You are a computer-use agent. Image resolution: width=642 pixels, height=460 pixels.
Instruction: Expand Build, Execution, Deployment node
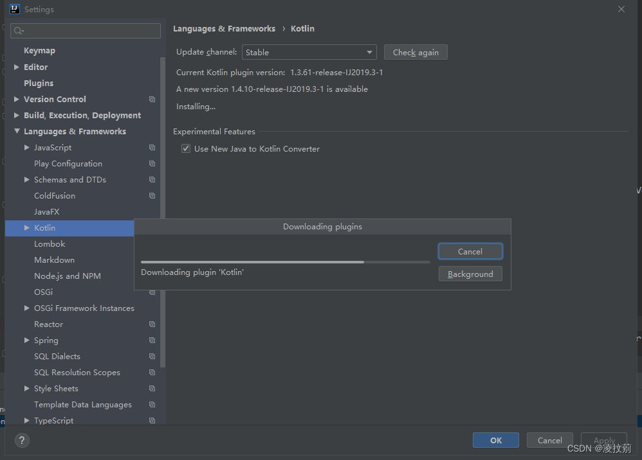point(16,115)
